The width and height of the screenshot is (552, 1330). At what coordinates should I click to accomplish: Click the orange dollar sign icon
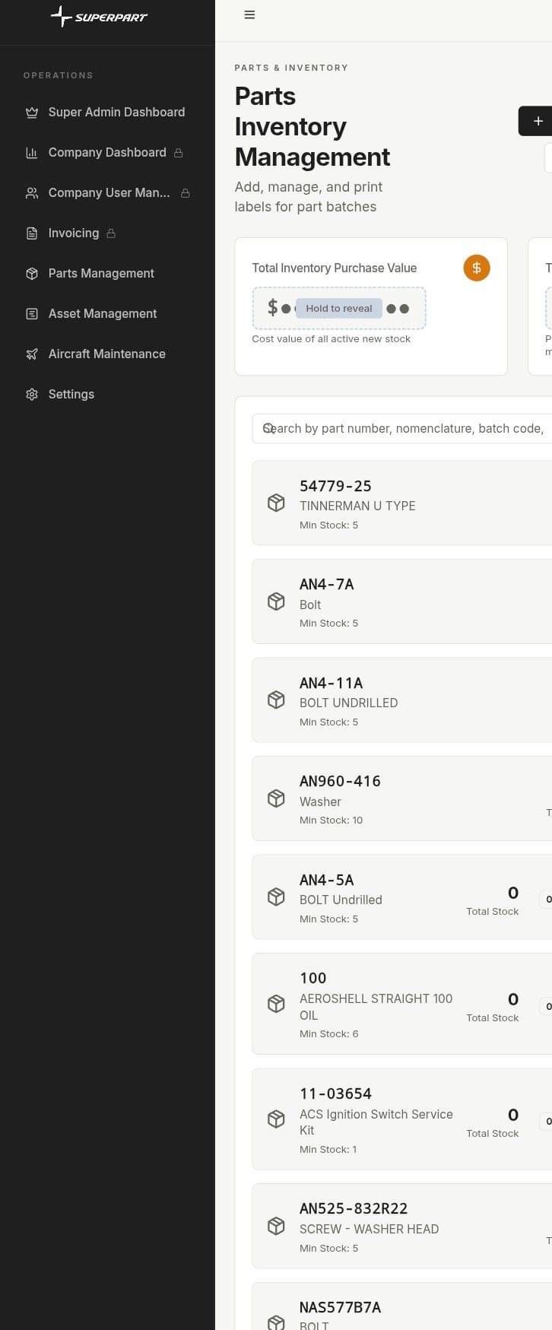477,268
